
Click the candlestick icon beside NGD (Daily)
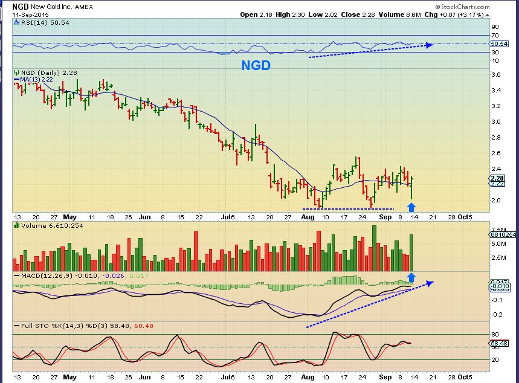pos(16,72)
